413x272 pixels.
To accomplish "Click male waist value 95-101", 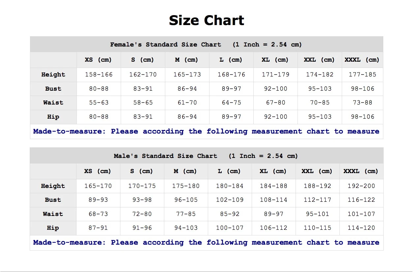I will (317, 214).
